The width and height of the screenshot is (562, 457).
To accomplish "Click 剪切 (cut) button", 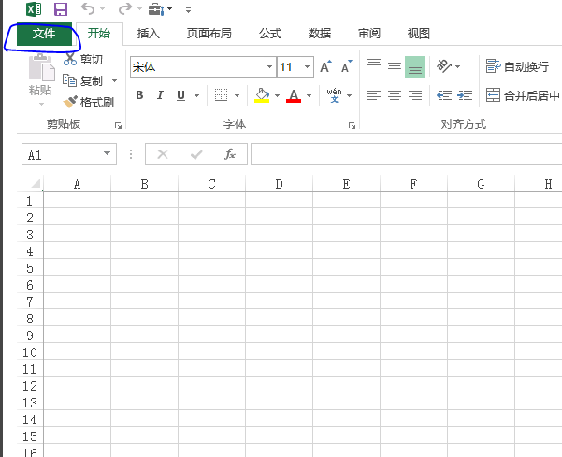I will point(83,59).
